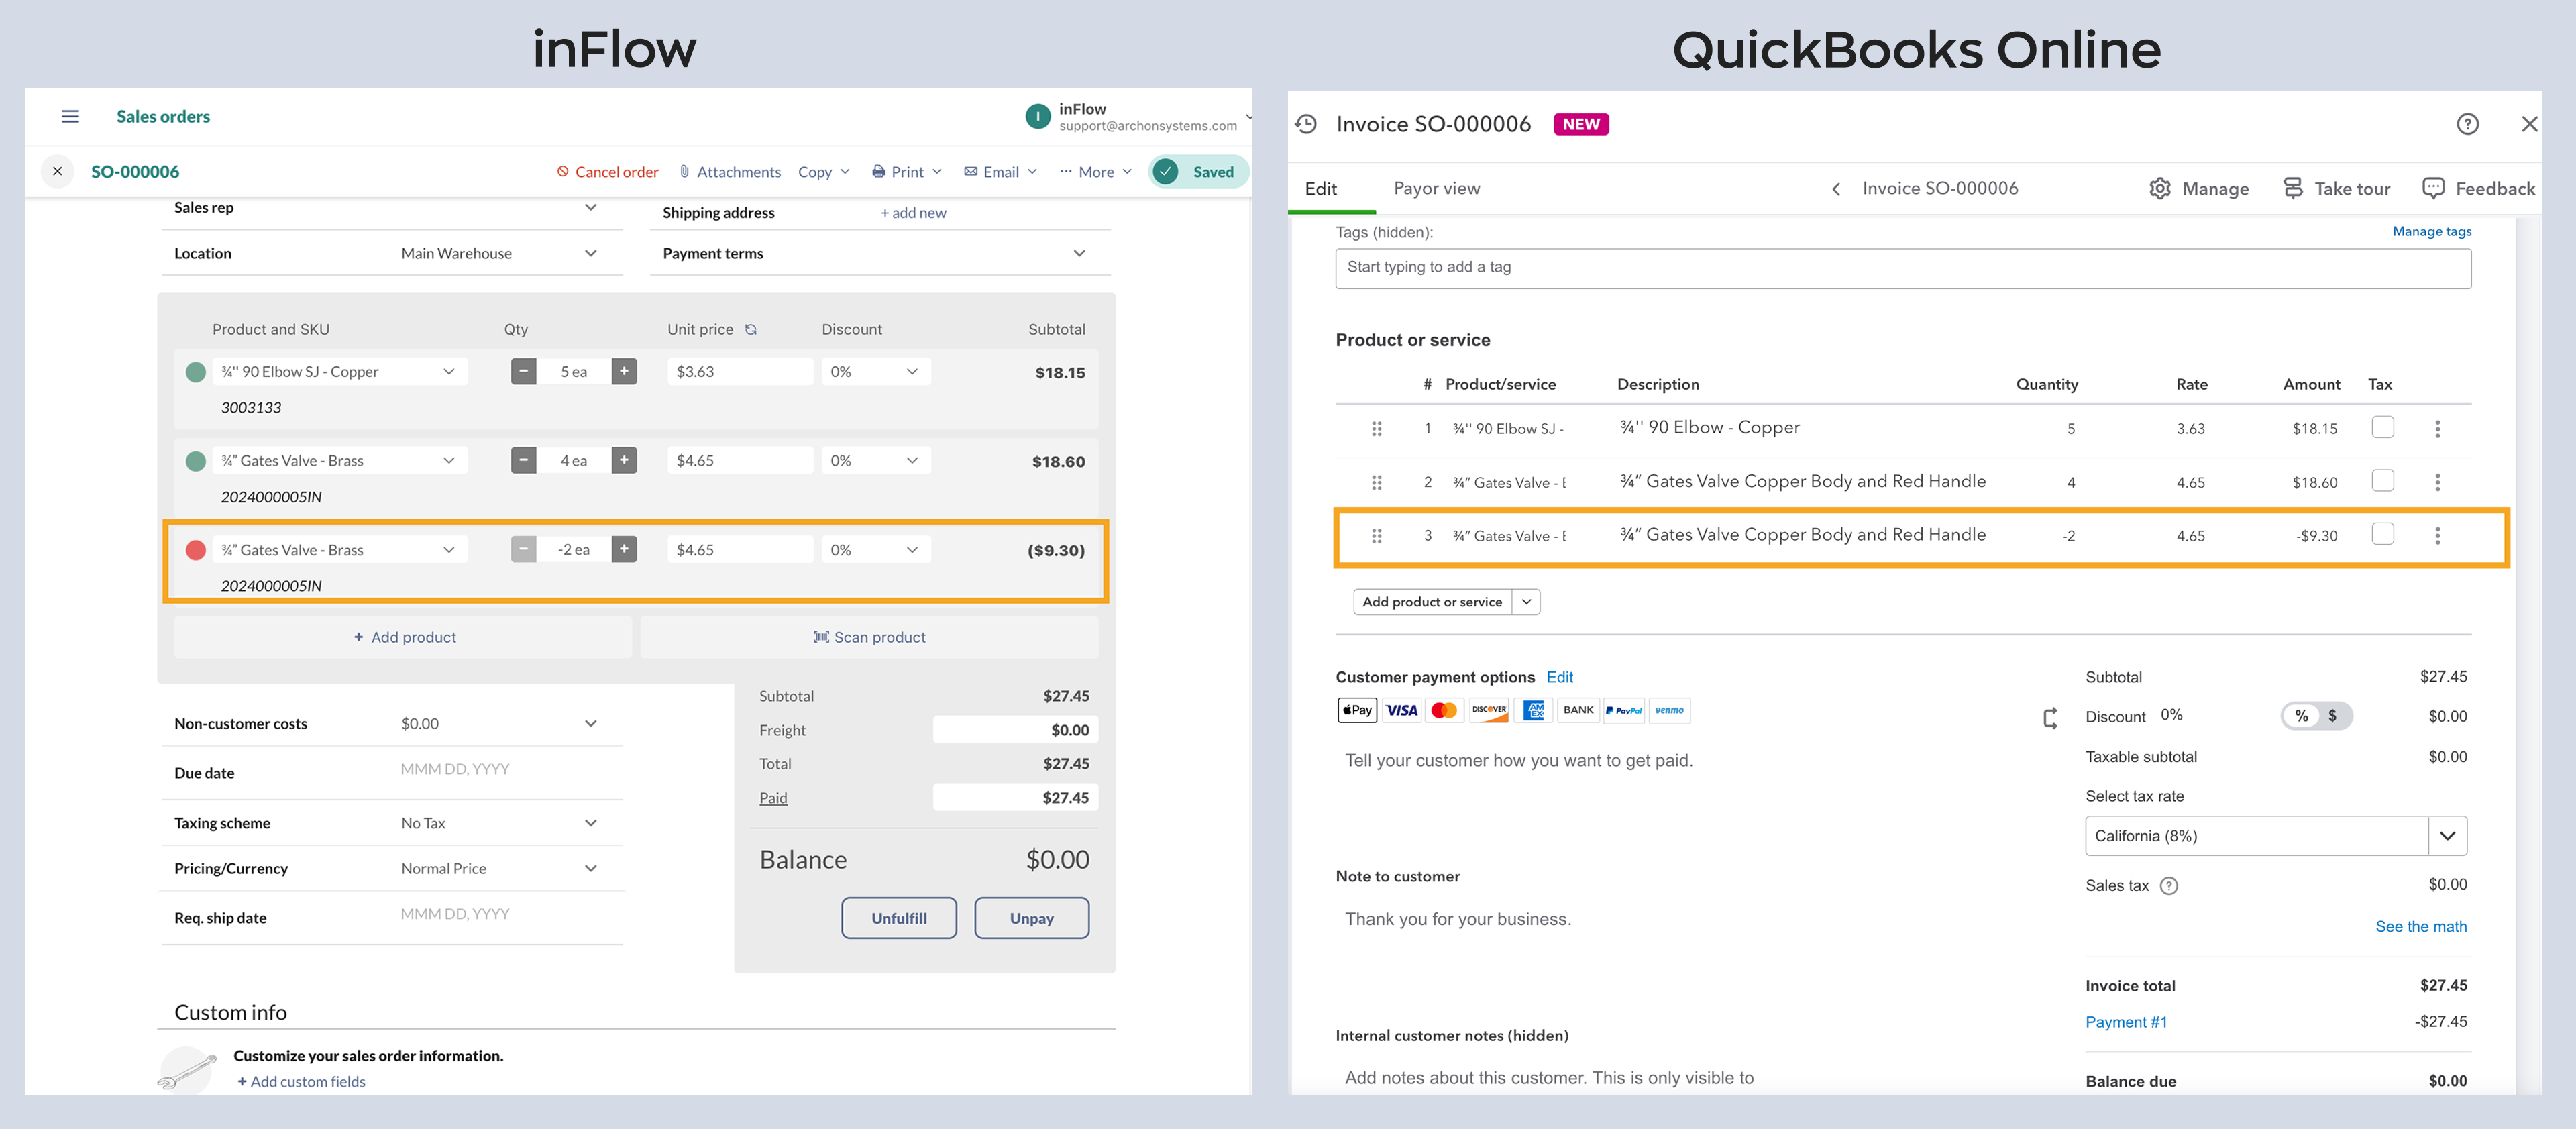Click the Manage tags link
The height and width of the screenshot is (1129, 2576).
pos(2431,231)
